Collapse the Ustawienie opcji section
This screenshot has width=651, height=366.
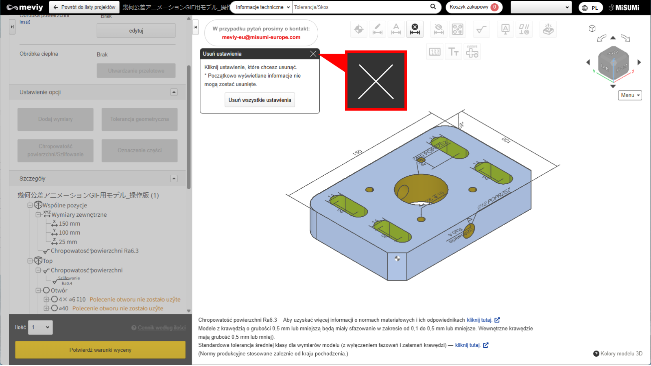click(x=174, y=92)
